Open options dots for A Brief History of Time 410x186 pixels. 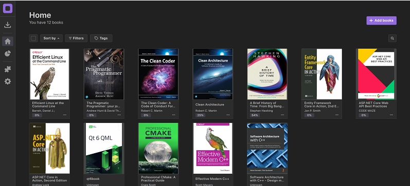click(x=282, y=115)
